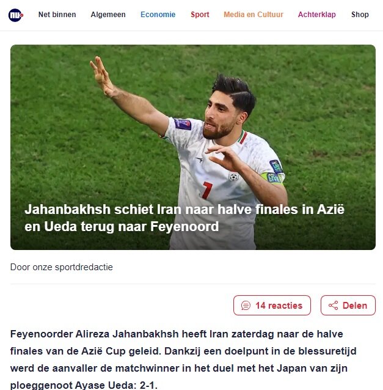Share the article via Delen button
Image resolution: width=383 pixels, height=390 pixels.
[348, 306]
